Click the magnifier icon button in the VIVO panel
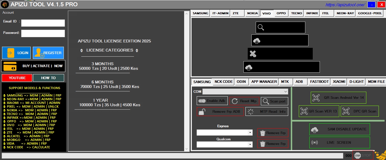 pos(280,27)
